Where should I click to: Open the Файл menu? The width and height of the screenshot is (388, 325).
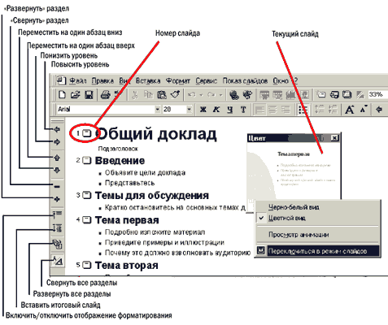(x=78, y=80)
